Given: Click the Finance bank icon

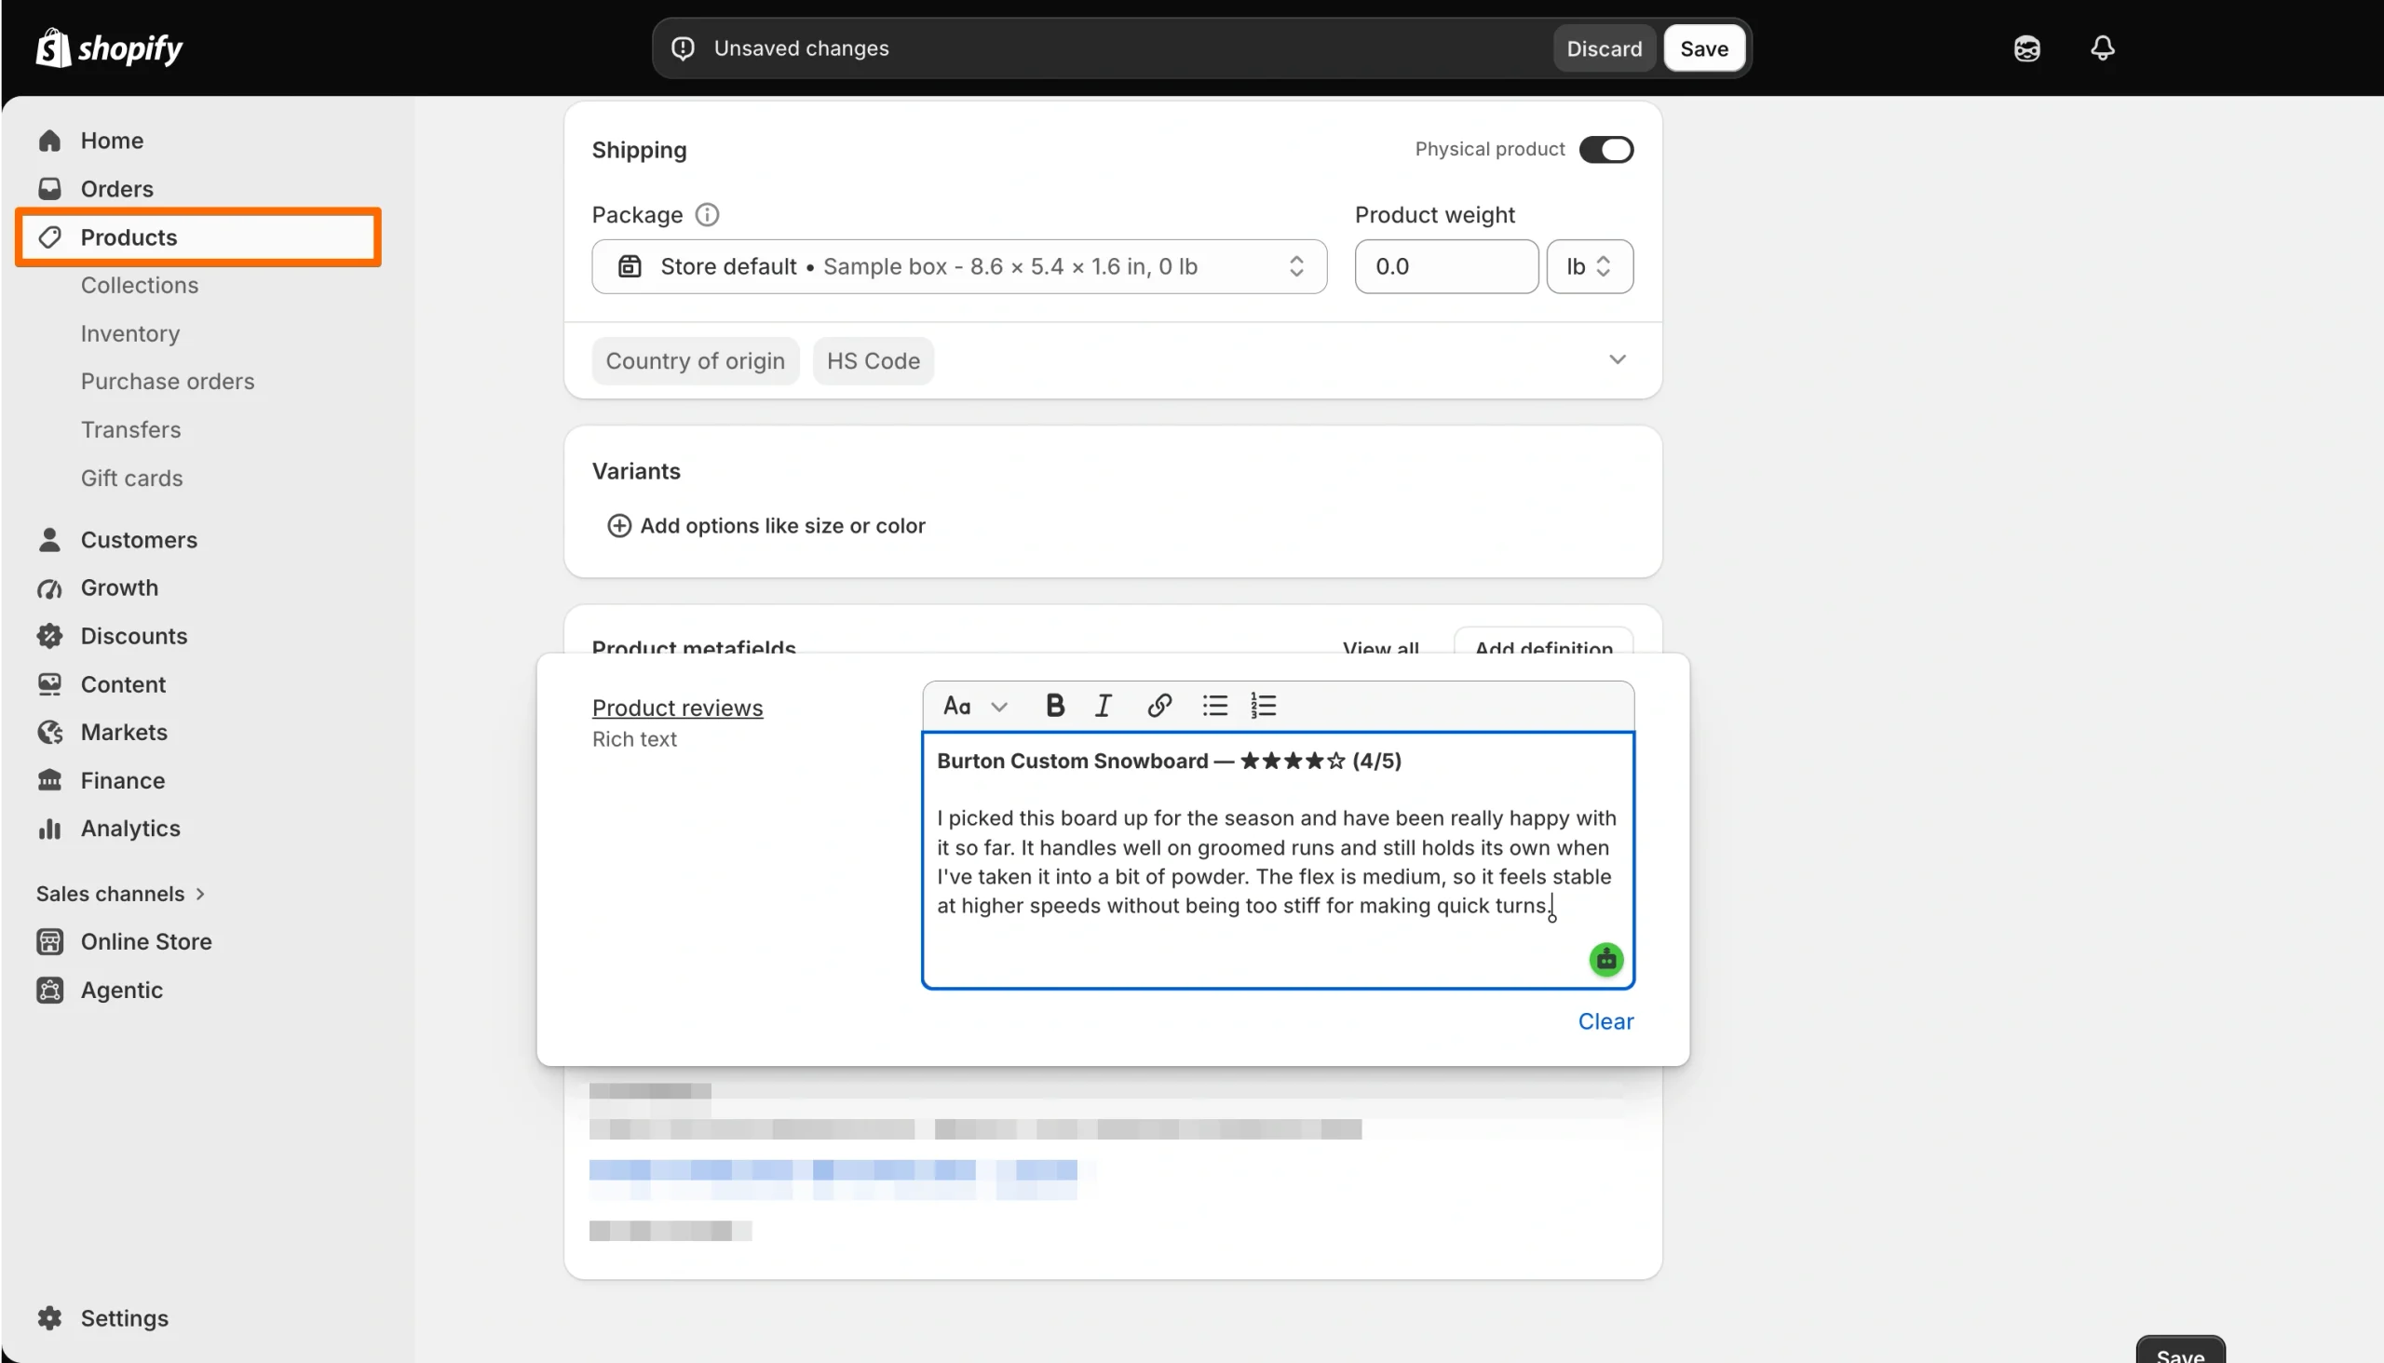Looking at the screenshot, I should [49, 780].
